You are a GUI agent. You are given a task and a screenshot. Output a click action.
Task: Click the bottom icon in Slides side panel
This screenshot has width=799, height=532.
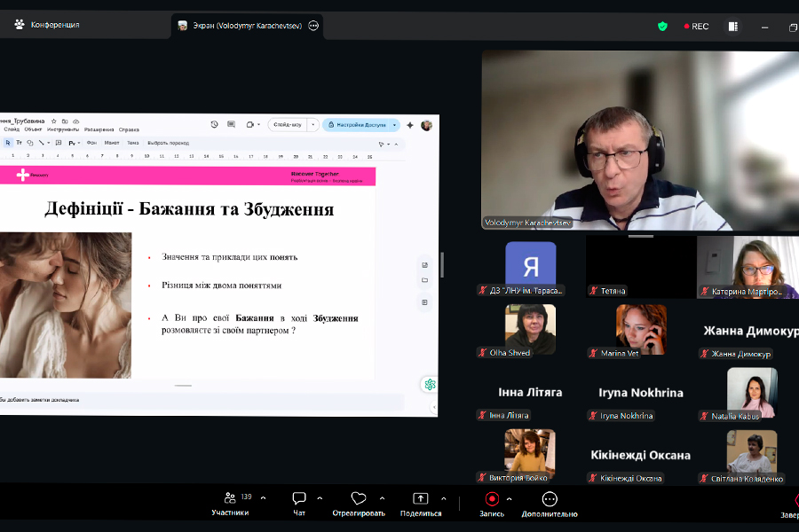425,302
